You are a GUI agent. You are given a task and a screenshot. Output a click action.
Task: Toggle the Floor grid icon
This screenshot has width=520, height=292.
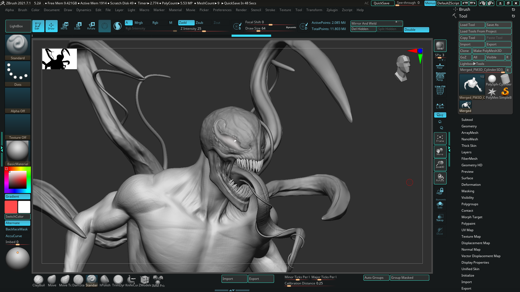tap(440, 66)
